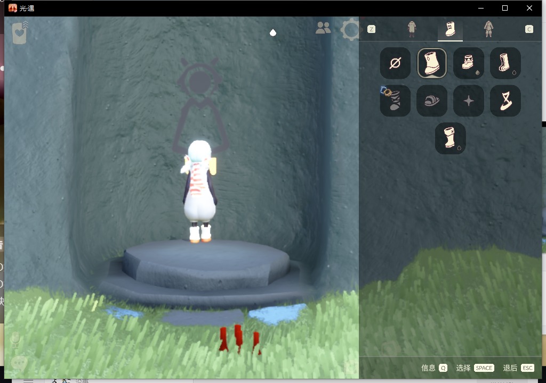Select the greyed slide sandal icon
The image size is (546, 383).
point(432,101)
